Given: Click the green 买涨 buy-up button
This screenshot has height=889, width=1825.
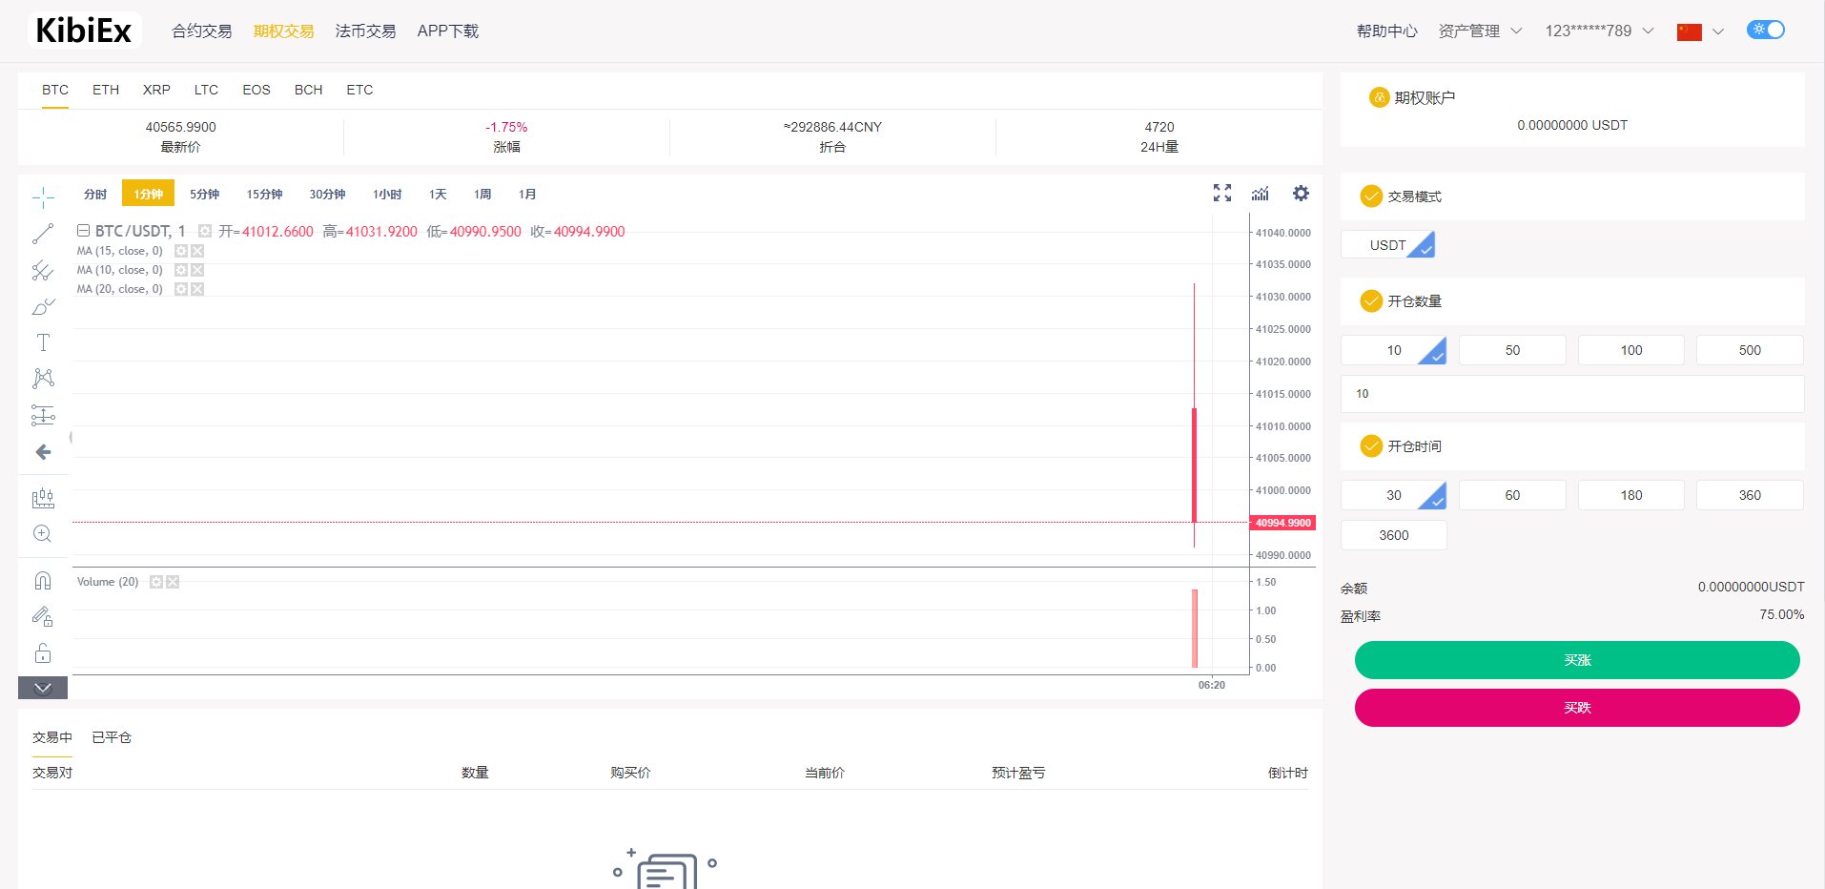Looking at the screenshot, I should point(1576,659).
